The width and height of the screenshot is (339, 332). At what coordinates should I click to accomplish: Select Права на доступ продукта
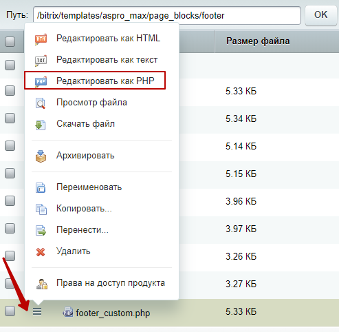(111, 283)
